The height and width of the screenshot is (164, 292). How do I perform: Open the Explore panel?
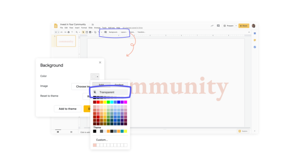243,131
